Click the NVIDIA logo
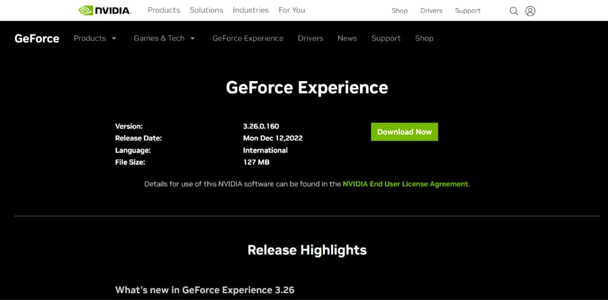This screenshot has width=608, height=300. tap(105, 10)
